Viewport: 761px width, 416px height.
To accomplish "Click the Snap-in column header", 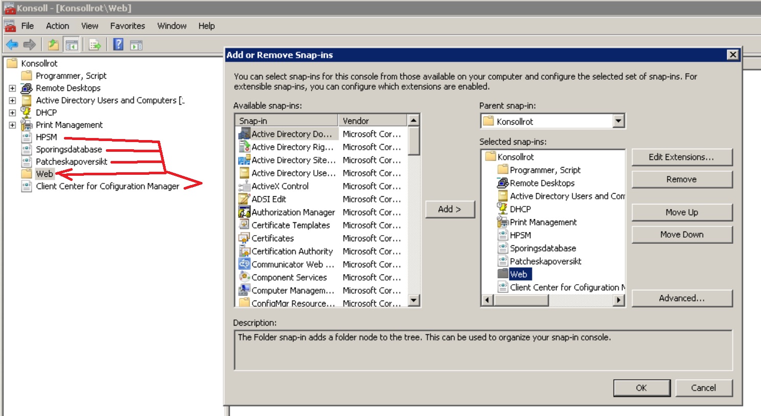I will click(287, 121).
